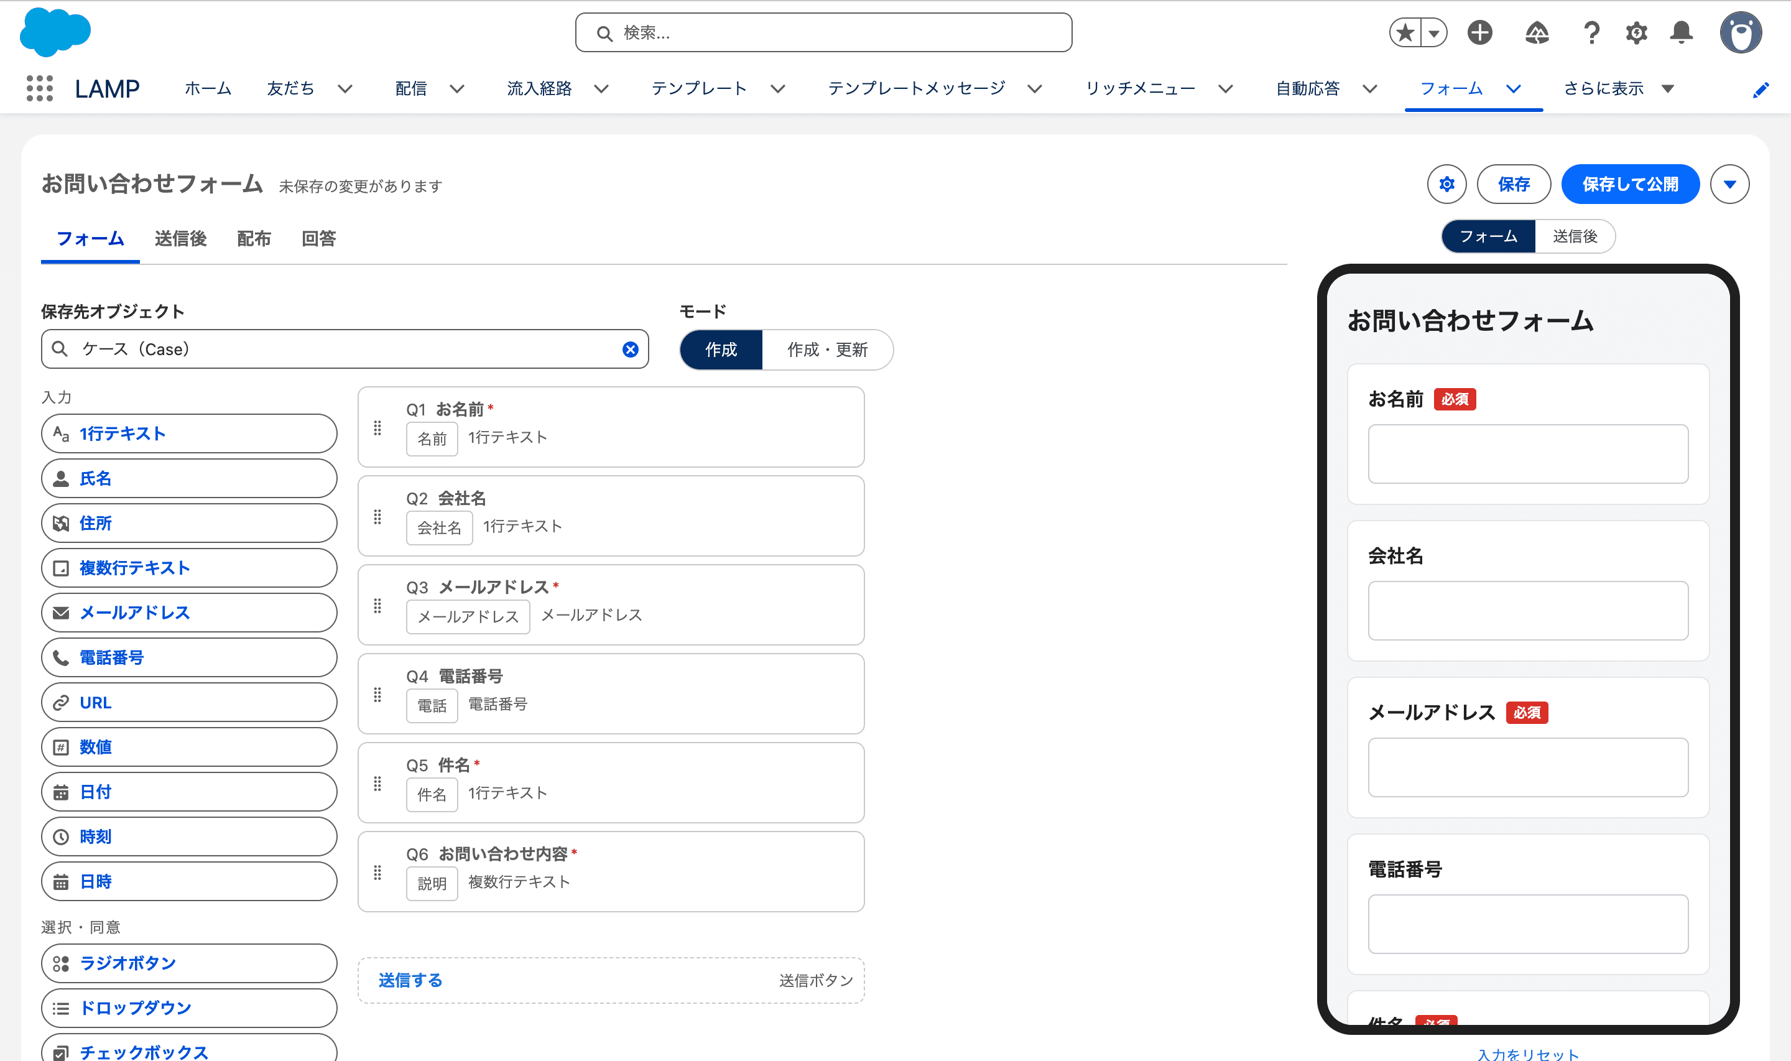Add a 1行テキスト input field

point(190,434)
